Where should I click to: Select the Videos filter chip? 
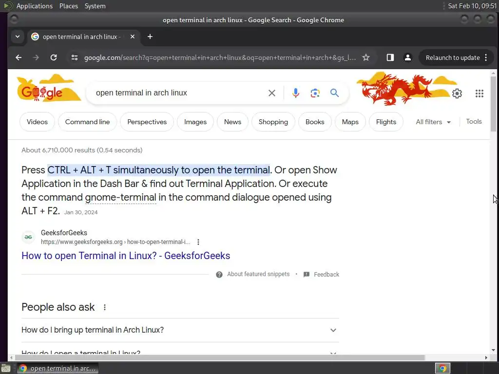point(37,122)
